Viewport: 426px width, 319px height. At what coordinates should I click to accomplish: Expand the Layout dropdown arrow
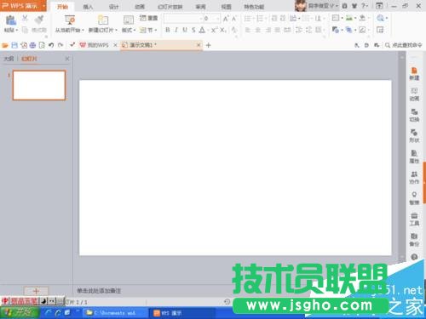135,30
